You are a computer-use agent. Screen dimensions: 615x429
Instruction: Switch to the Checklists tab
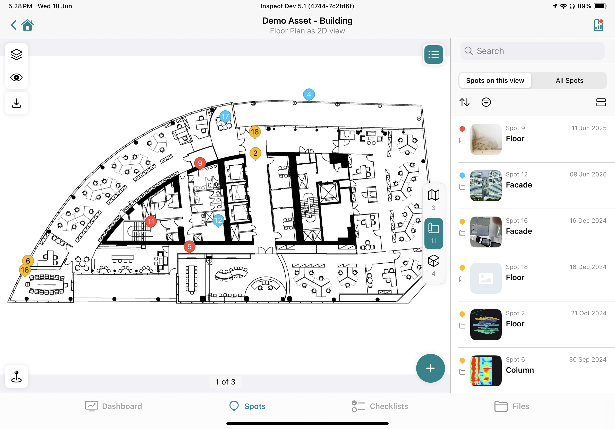click(x=380, y=406)
